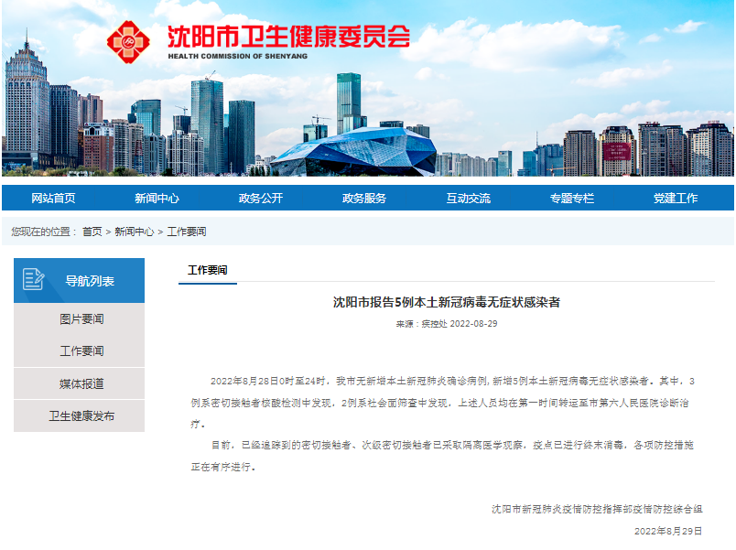This screenshot has width=736, height=550.
Task: Click the red Health Commission logo emblem
Action: 128,42
